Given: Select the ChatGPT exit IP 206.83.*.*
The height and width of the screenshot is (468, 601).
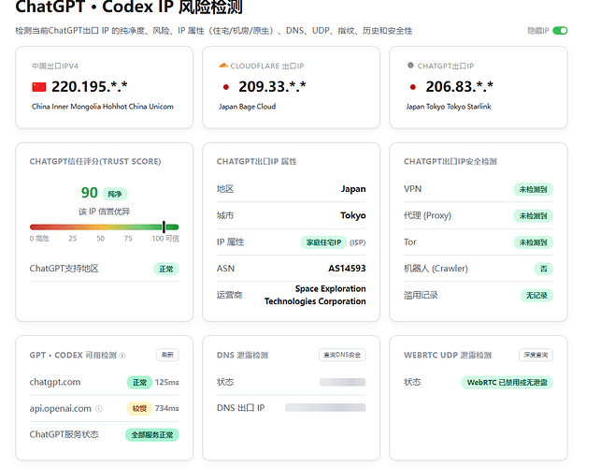Looking at the screenshot, I should tap(459, 87).
